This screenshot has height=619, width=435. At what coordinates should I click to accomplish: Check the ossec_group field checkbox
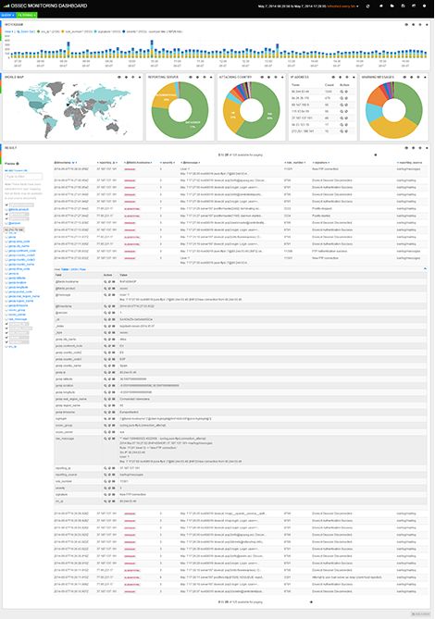6,310
